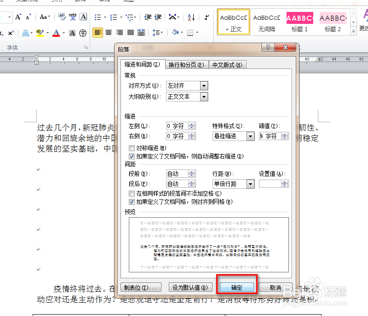Select the enclosed character tool (带圈字符)
368x316 pixels.
pyautogui.click(x=83, y=33)
